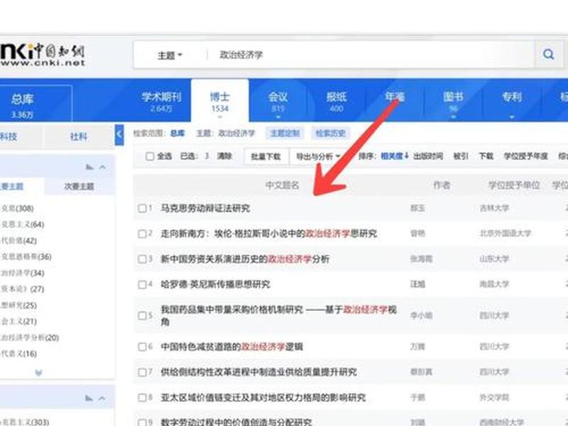Expand more topics with the double chevron
This screenshot has height=426, width=568.
pos(38,372)
